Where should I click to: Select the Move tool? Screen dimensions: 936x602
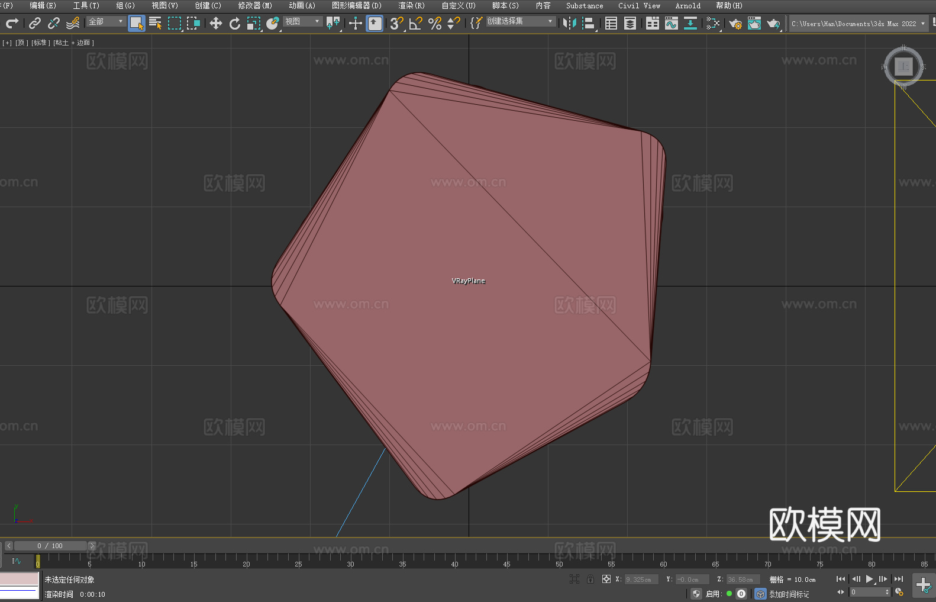click(216, 23)
